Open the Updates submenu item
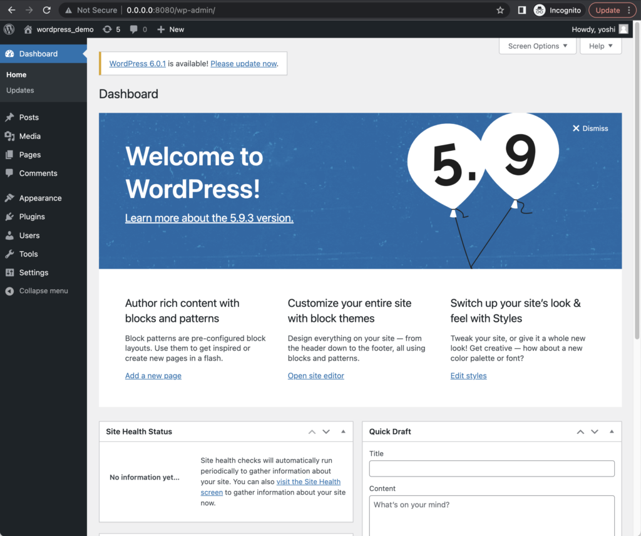 pos(20,90)
